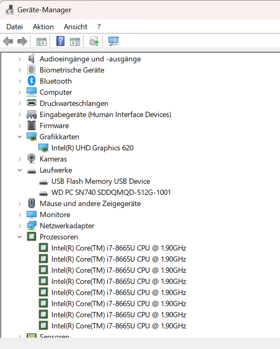Open the Aktion menu
Screen dimensions: 280x349
pyautogui.click(x=43, y=27)
